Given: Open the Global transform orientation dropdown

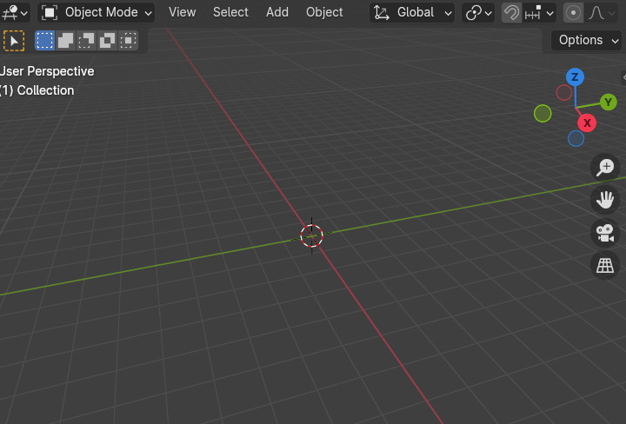Looking at the screenshot, I should pyautogui.click(x=412, y=13).
